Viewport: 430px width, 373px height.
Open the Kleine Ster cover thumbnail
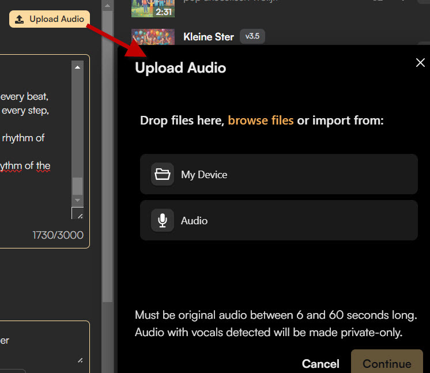pos(152,37)
